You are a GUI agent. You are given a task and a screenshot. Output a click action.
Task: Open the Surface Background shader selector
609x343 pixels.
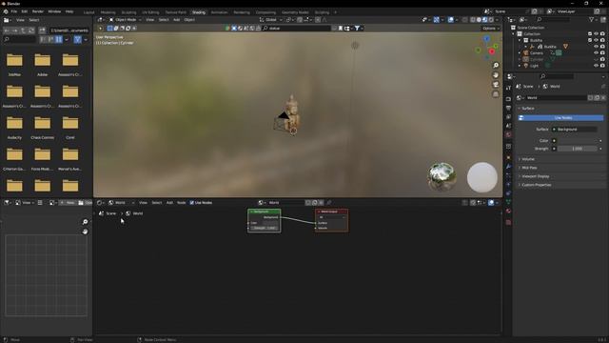[x=574, y=130]
